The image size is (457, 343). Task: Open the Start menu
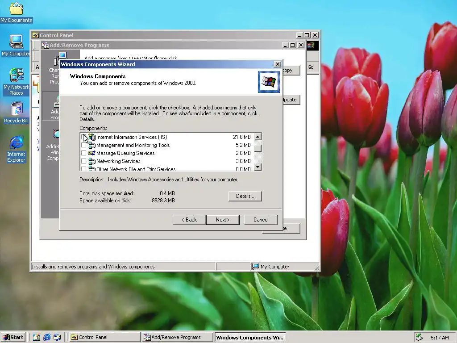click(13, 337)
